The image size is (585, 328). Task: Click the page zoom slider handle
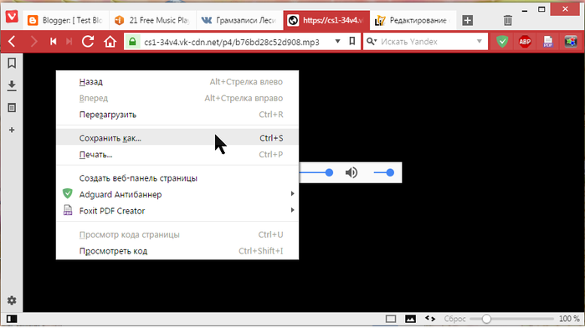tap(486, 319)
